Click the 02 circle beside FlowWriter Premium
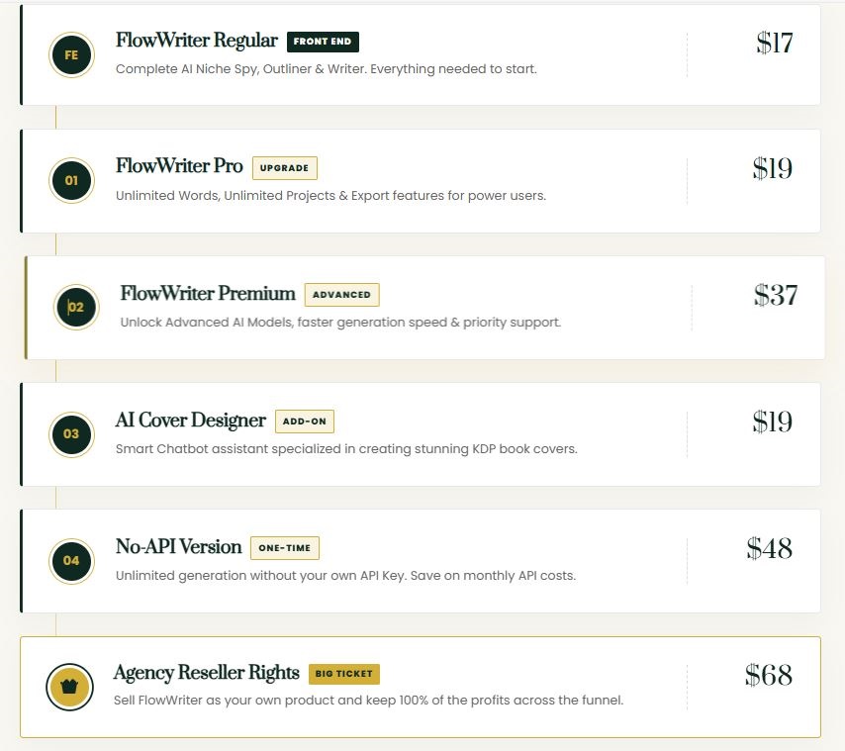The height and width of the screenshot is (751, 845). [75, 308]
